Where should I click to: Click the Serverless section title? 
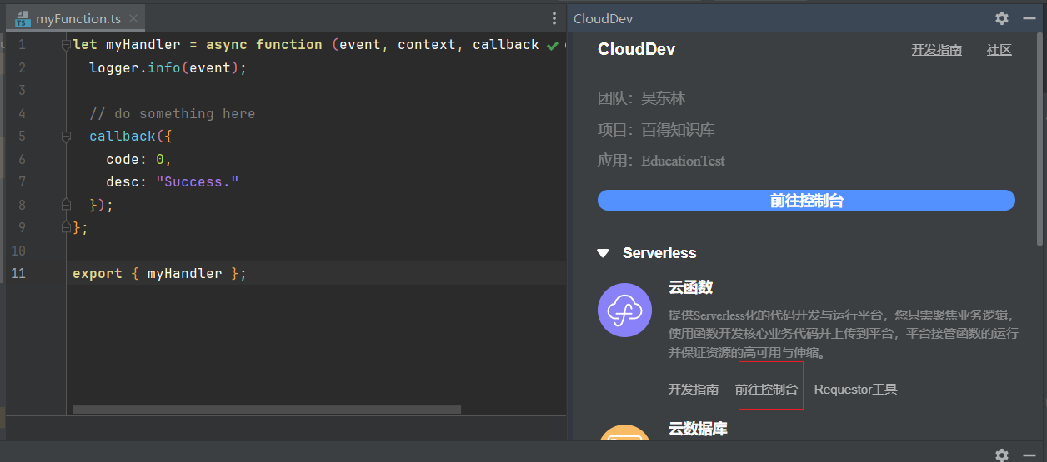pos(659,253)
